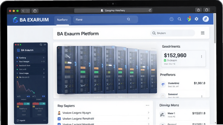Select the Vinriom Lesgane Renohraiil list item

point(103,119)
